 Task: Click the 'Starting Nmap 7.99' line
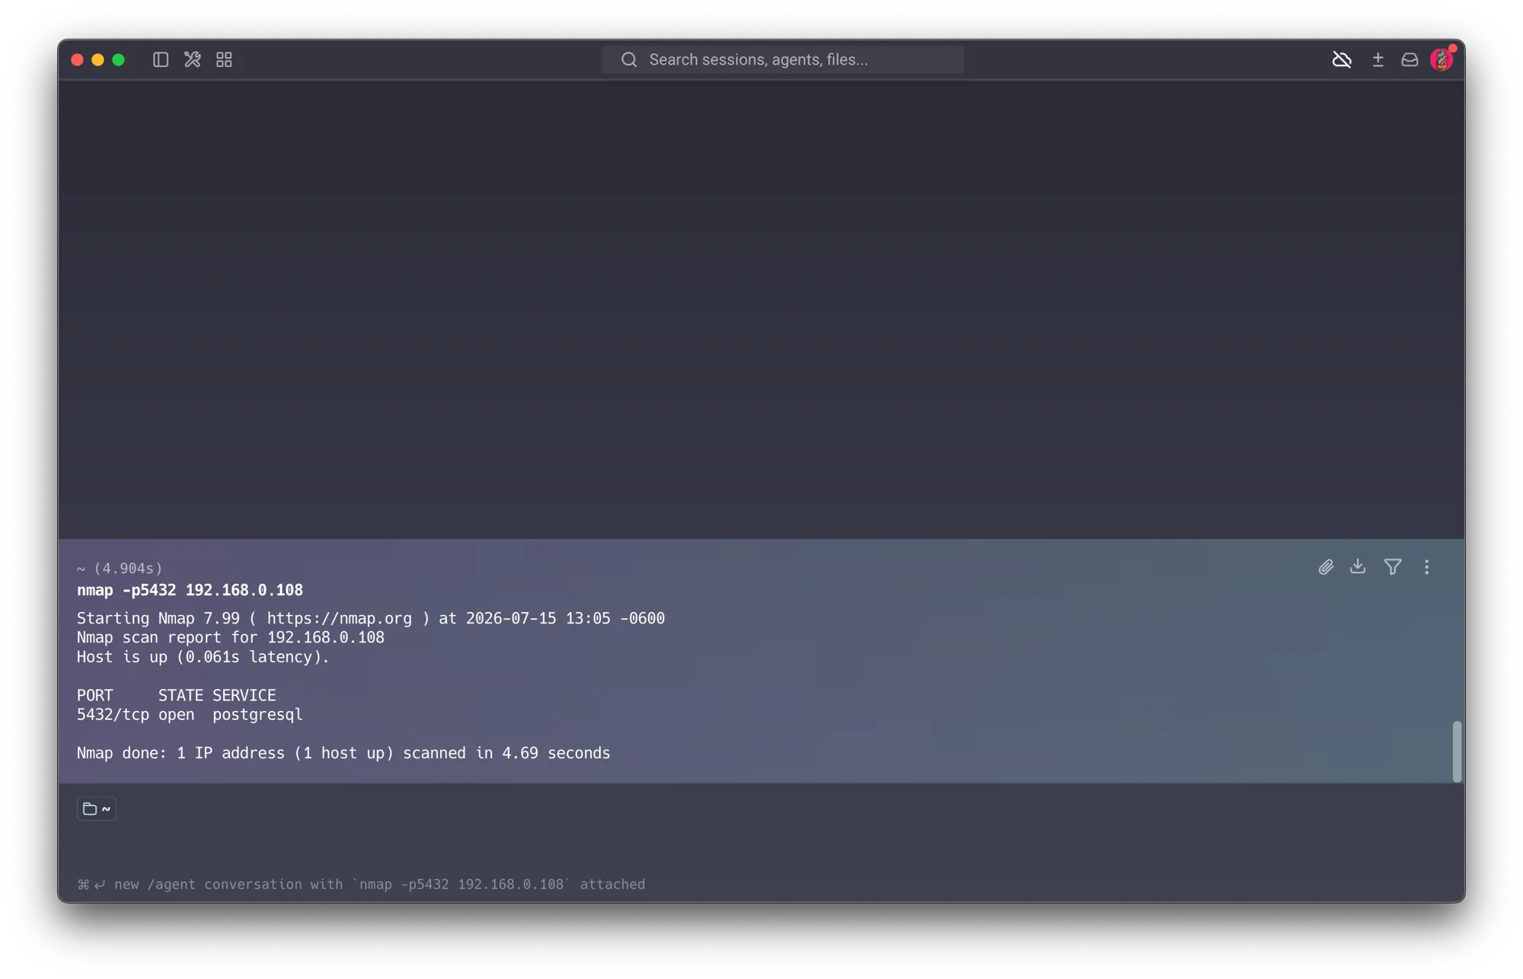click(x=371, y=618)
